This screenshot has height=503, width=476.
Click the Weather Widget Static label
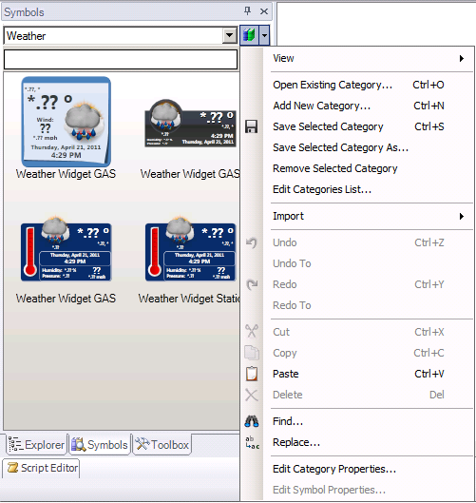(189, 299)
